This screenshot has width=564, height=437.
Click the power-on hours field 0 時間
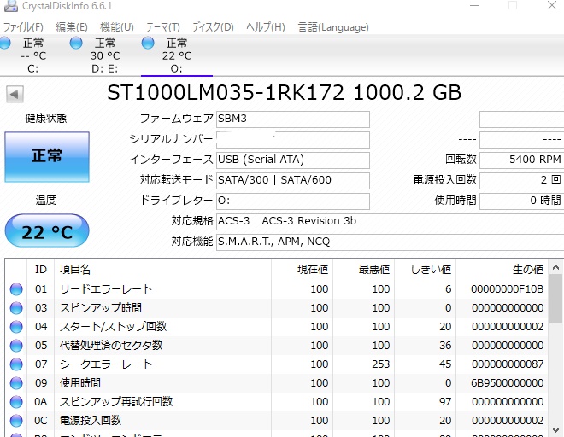tap(521, 201)
